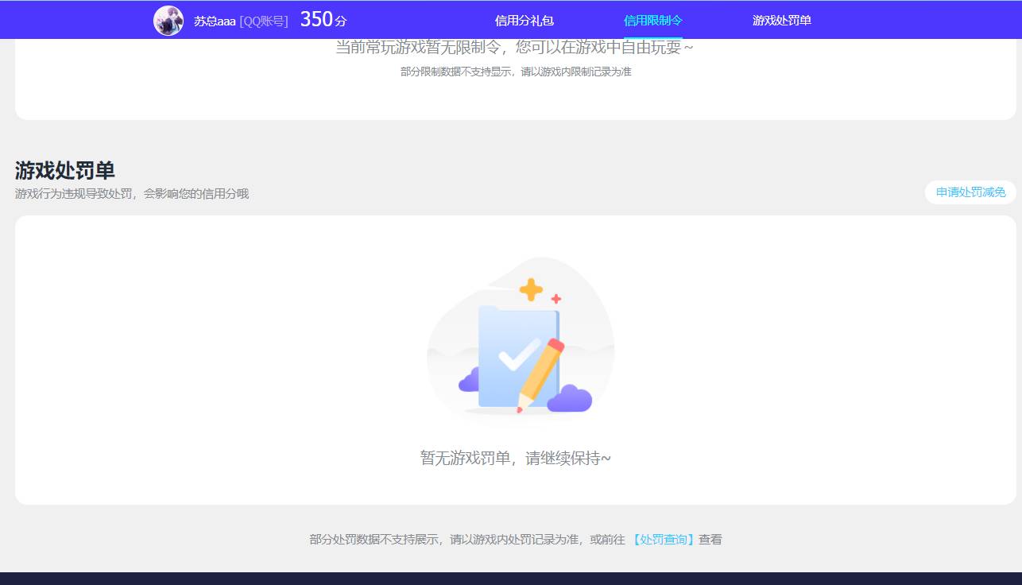Click the pencil in the empty-state graphic
This screenshot has width=1022, height=585.
(538, 374)
